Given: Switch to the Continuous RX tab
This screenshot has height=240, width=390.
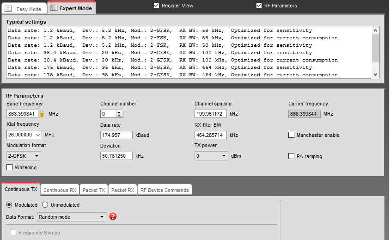Looking at the screenshot, I should [x=60, y=190].
